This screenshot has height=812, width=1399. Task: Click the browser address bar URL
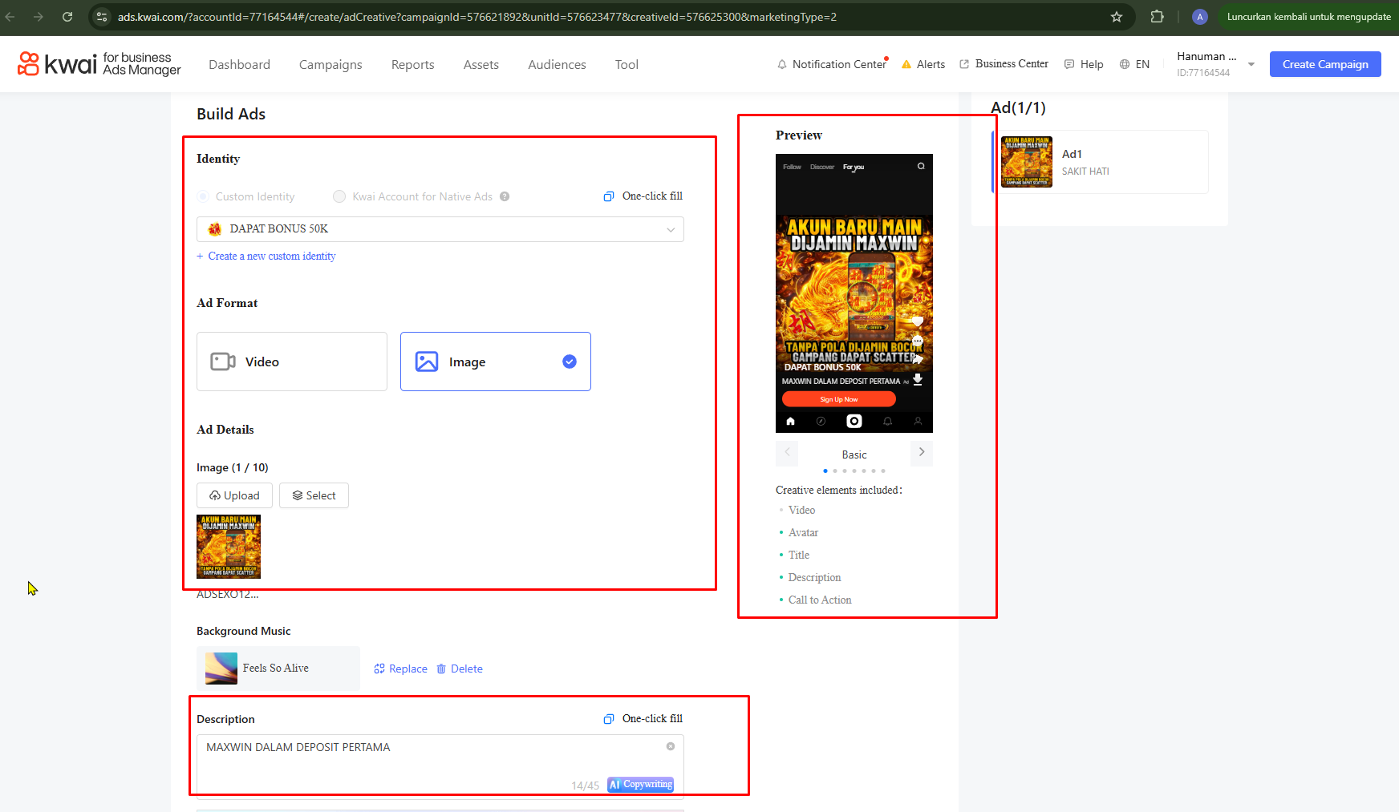point(477,17)
